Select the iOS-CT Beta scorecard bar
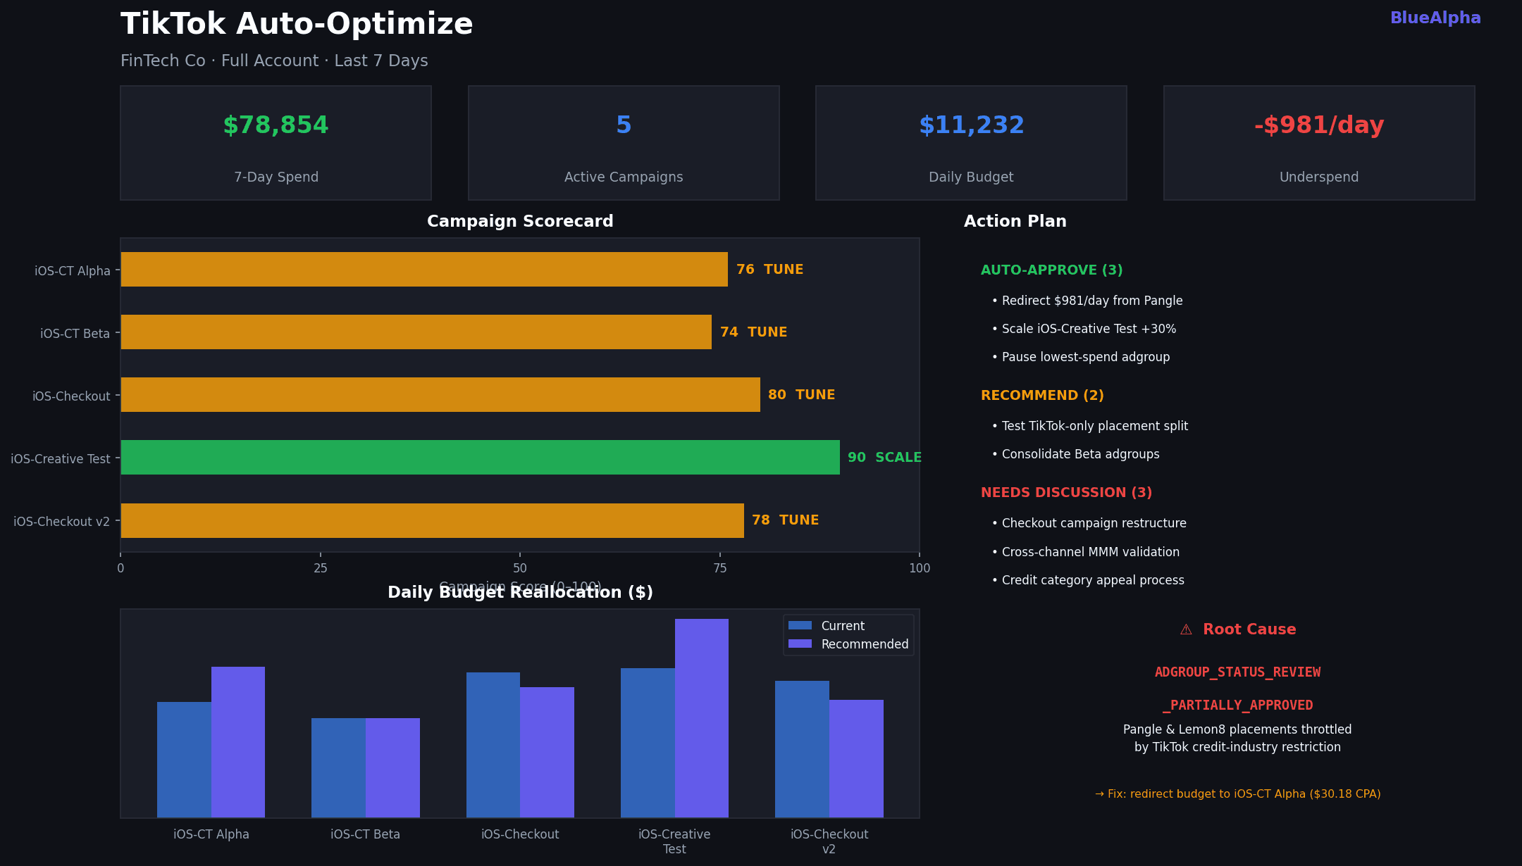This screenshot has width=1522, height=866. (x=416, y=332)
